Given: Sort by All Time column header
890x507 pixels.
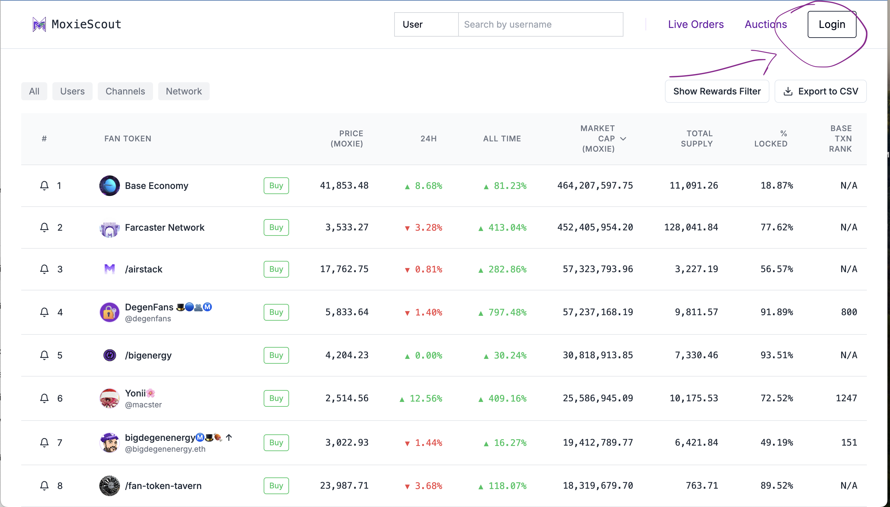Looking at the screenshot, I should [502, 138].
